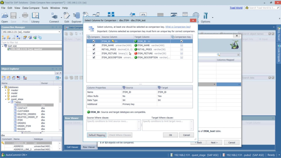This screenshot has height=158, width=281.
Task: Toggle Comparison Key checkbox for ITEM_PICTURE
Action: pos(181,54)
